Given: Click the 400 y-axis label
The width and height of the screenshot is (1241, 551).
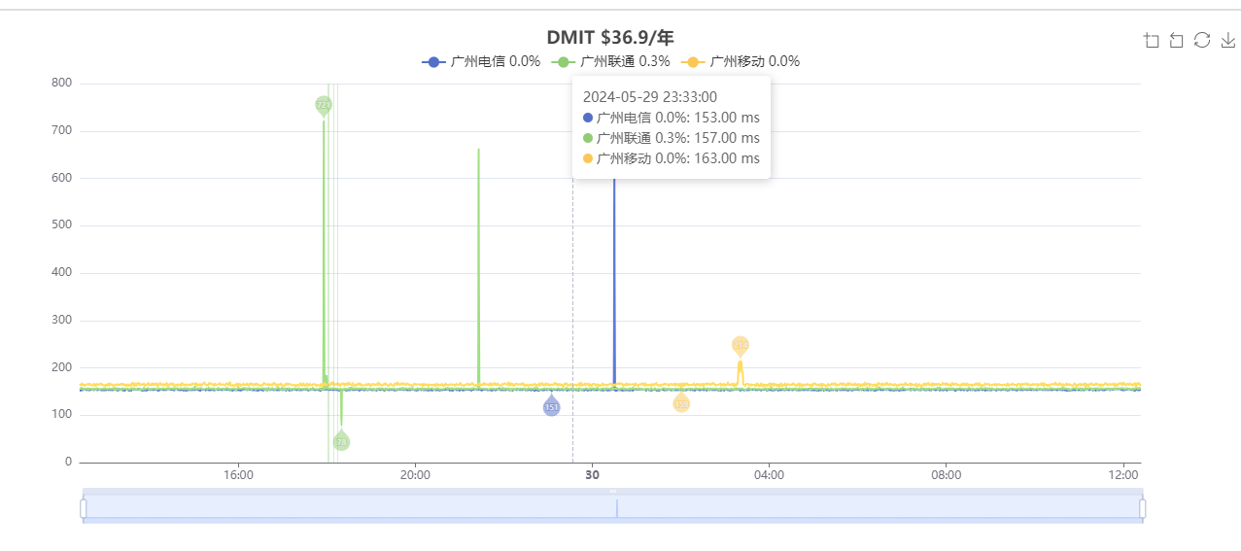Looking at the screenshot, I should tap(61, 272).
